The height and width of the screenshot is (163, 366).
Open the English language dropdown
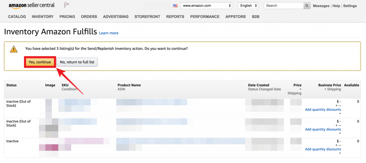click(248, 6)
